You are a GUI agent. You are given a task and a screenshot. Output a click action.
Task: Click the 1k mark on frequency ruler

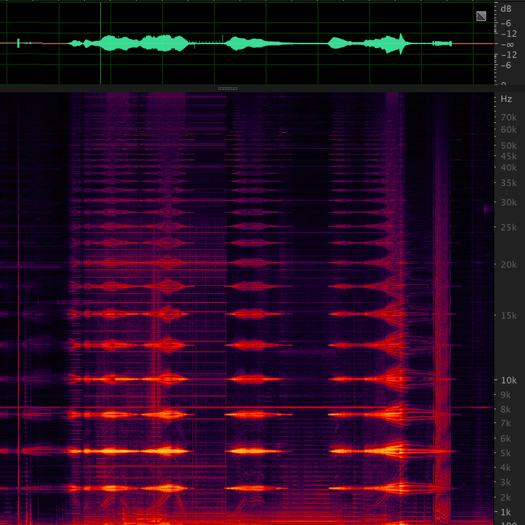tap(506, 512)
